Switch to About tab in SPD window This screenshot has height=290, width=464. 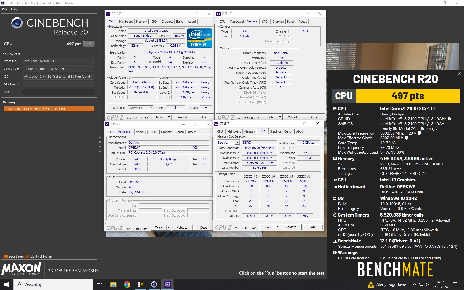(300, 131)
